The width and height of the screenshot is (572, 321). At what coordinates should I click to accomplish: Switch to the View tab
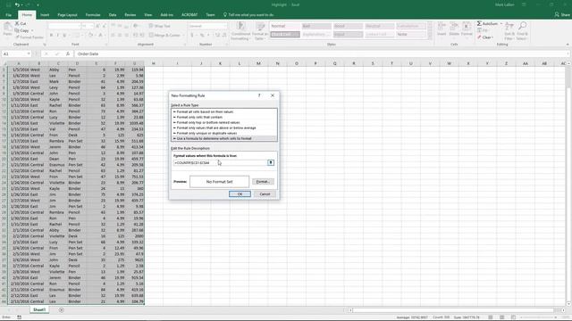coord(147,15)
